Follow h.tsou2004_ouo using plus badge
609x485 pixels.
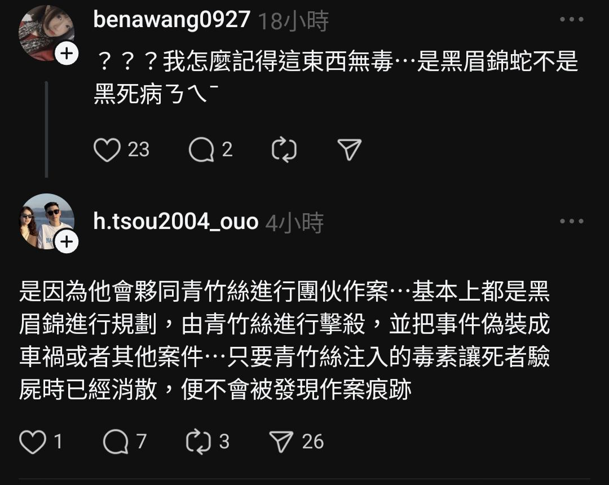[x=67, y=241]
